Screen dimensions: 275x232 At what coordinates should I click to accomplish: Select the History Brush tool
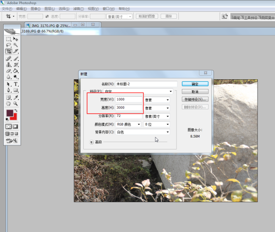(x=16, y=65)
